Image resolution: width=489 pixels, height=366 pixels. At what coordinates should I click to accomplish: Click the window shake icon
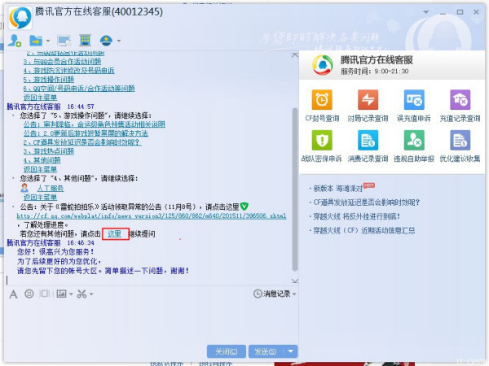click(45, 294)
